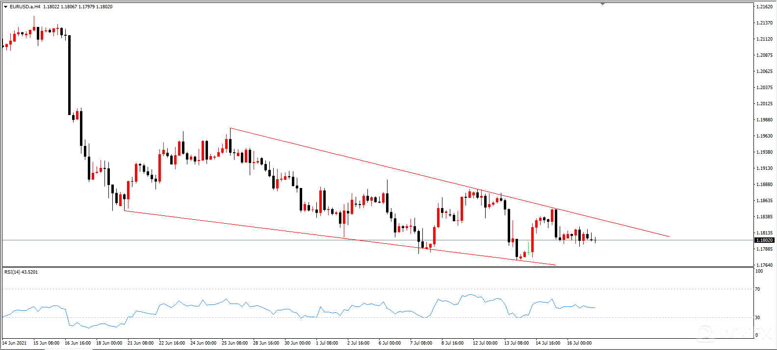Open the dropdown arrow beside EURUSD.a,H4

[5, 7]
